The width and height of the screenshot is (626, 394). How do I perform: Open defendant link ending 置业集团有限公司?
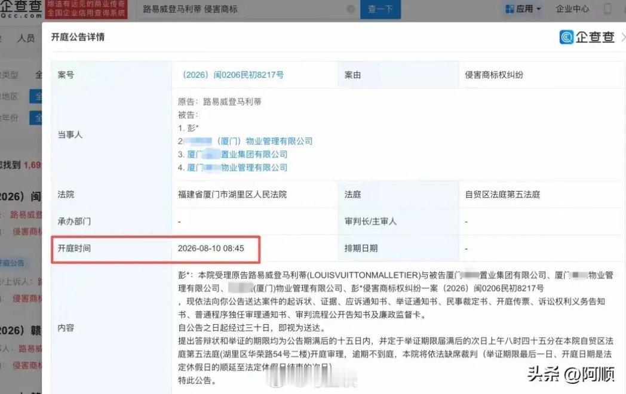[x=237, y=154]
